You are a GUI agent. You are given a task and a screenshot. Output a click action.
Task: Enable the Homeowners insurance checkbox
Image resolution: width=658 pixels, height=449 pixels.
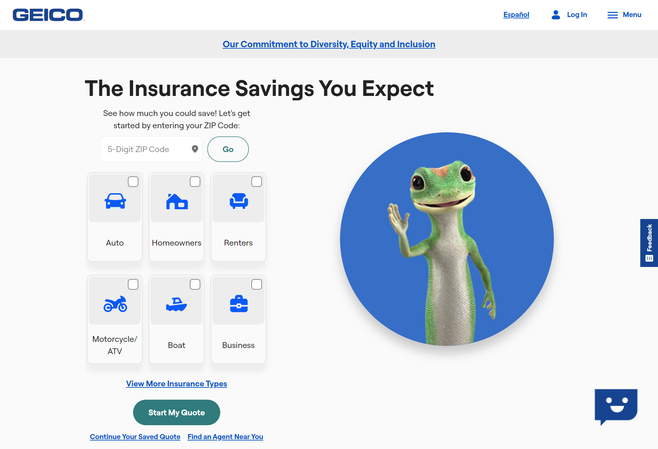[194, 182]
